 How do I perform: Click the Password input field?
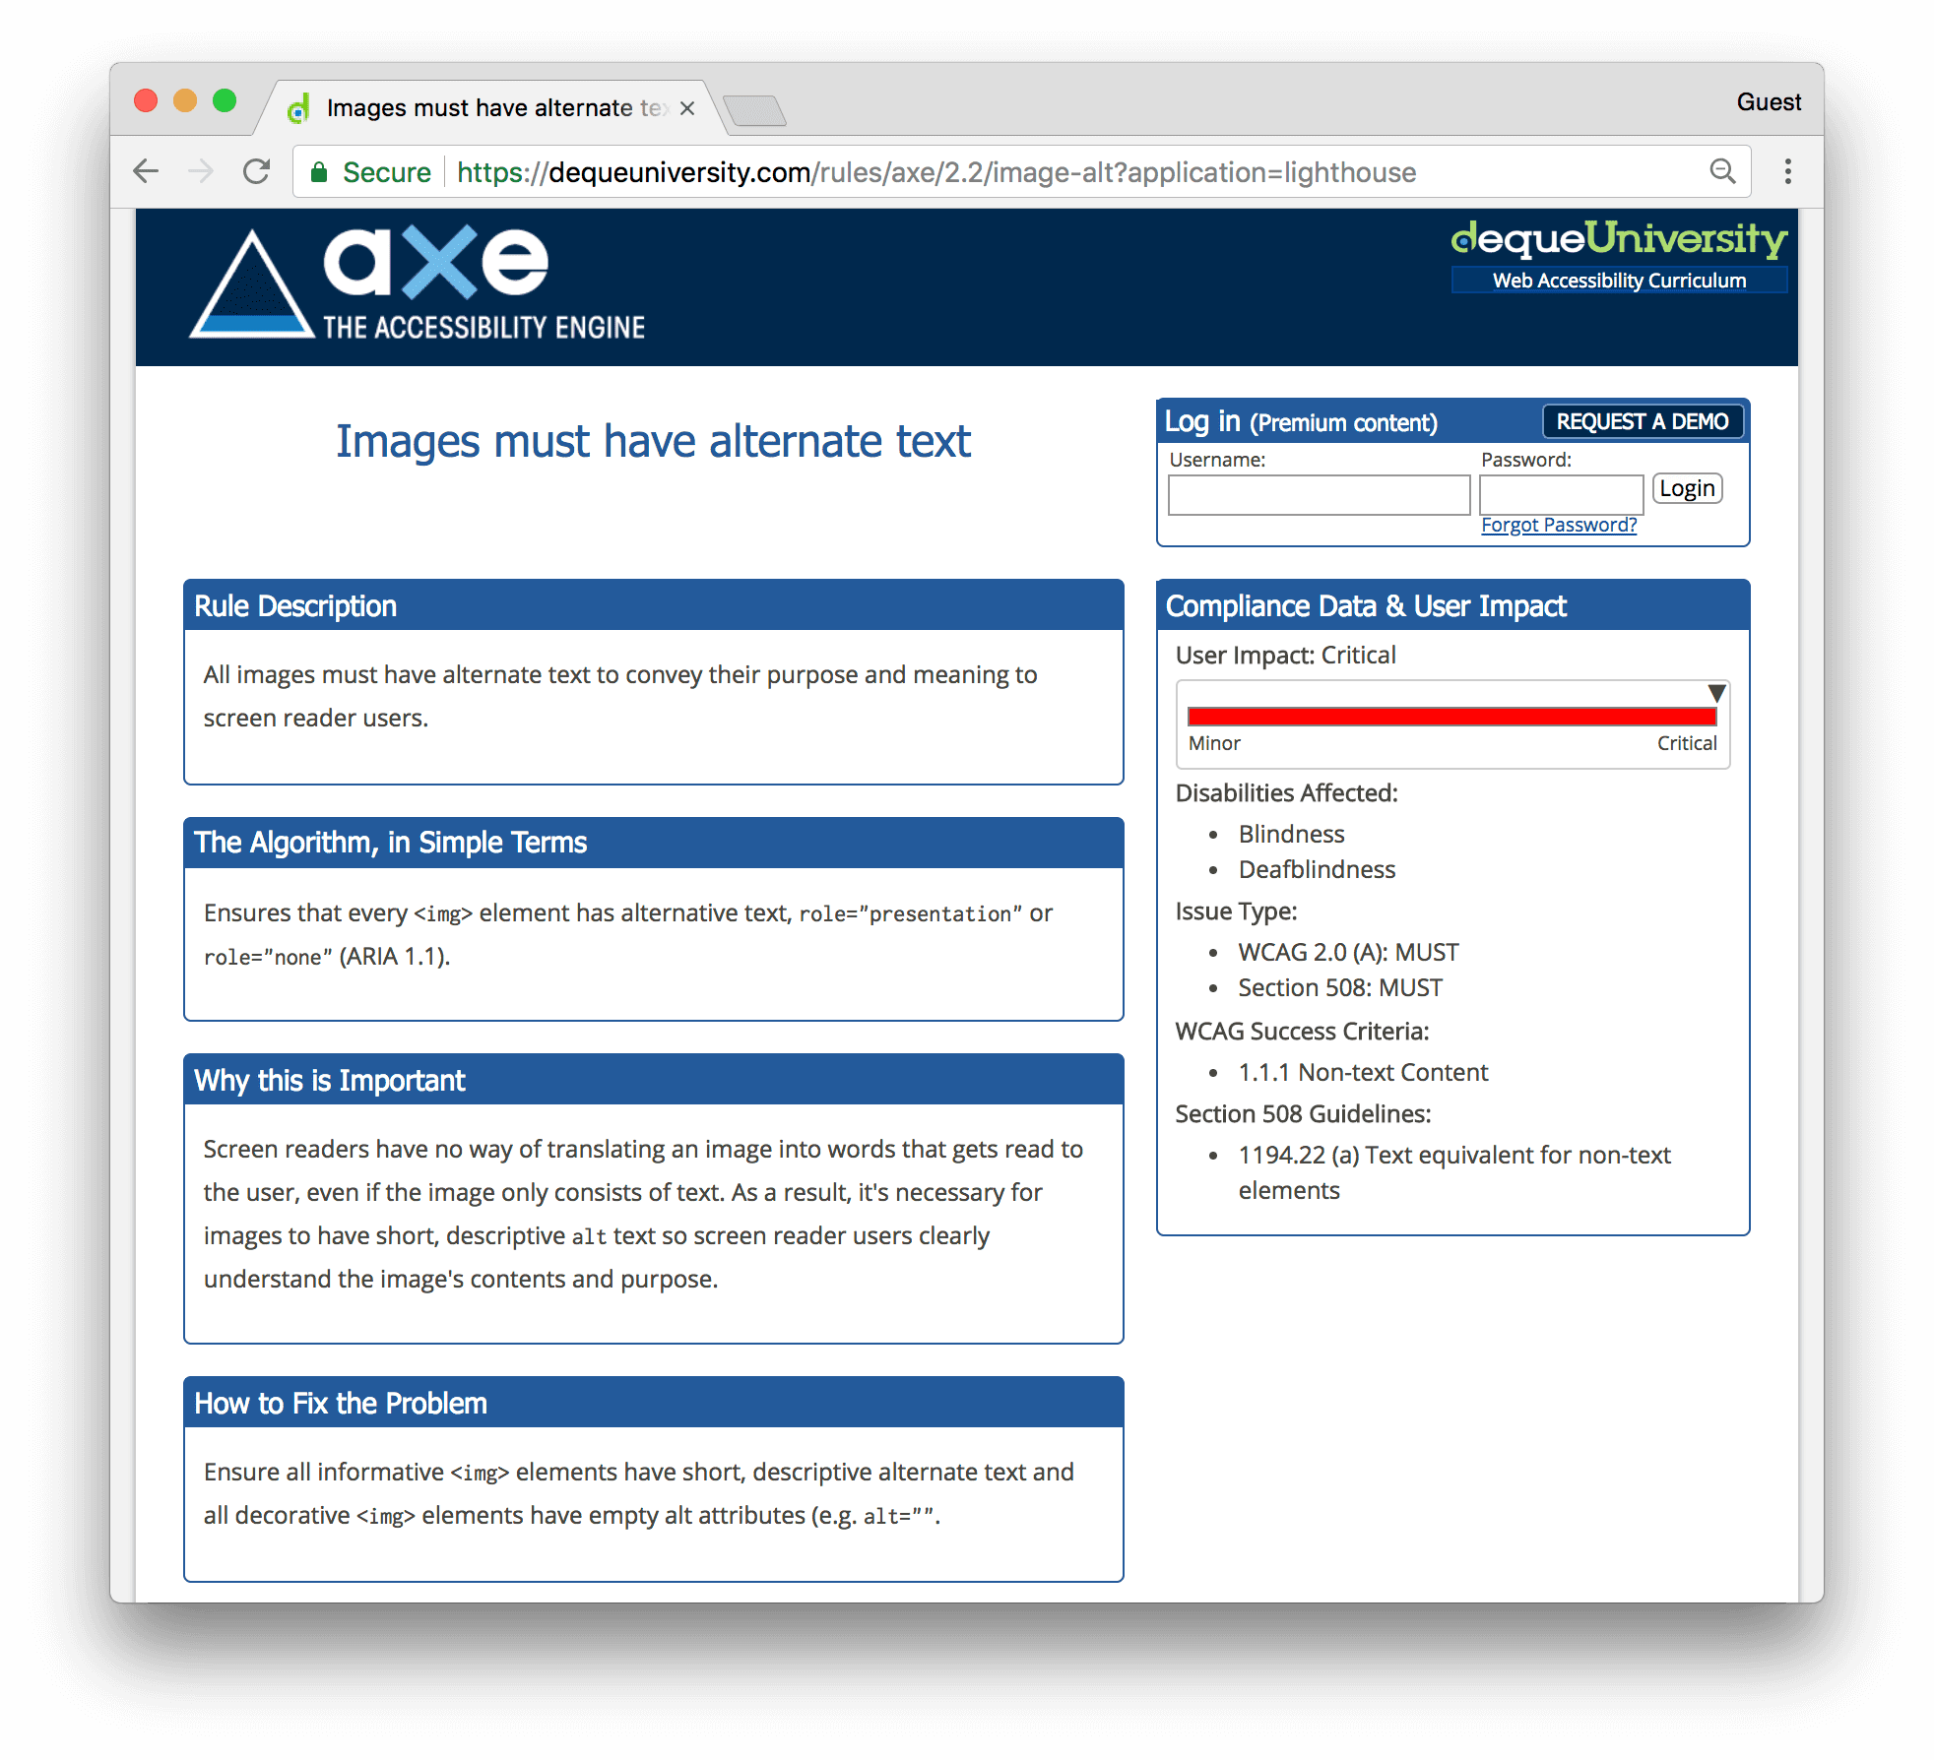[1562, 488]
